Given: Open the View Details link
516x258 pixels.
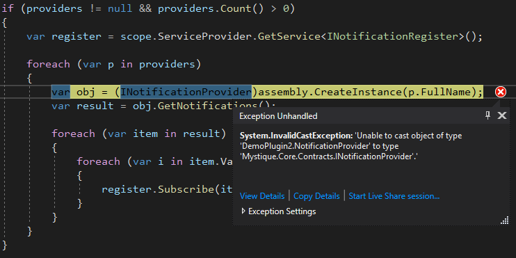Looking at the screenshot, I should click(x=262, y=196).
